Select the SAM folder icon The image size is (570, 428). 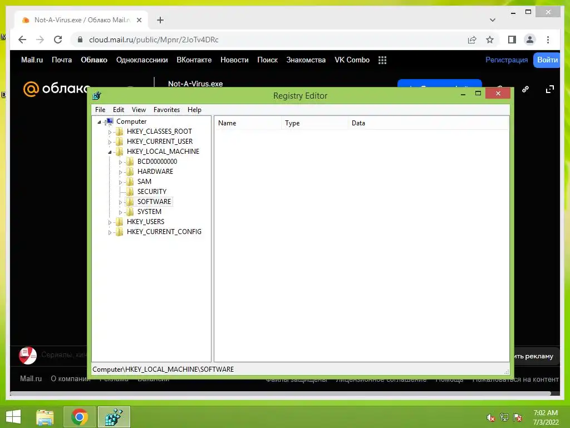pyautogui.click(x=130, y=181)
